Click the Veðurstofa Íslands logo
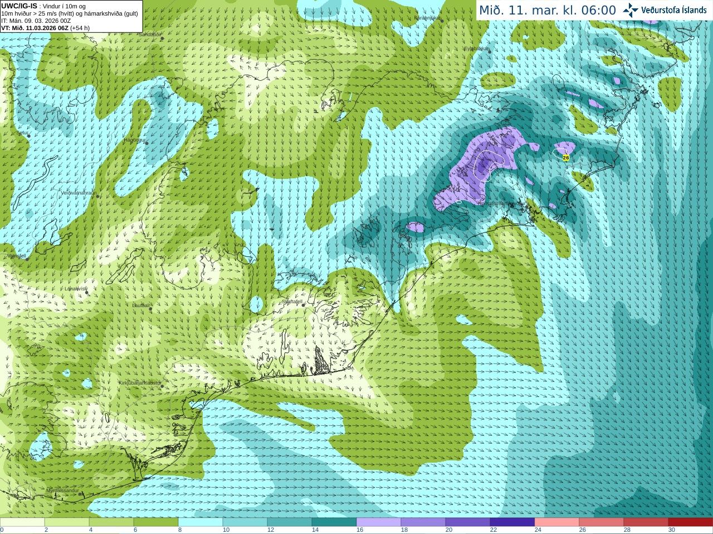Image resolution: width=713 pixels, height=534 pixels. 665,10
